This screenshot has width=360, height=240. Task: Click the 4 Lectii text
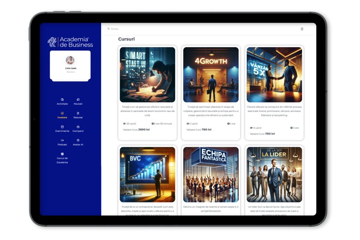click(194, 124)
